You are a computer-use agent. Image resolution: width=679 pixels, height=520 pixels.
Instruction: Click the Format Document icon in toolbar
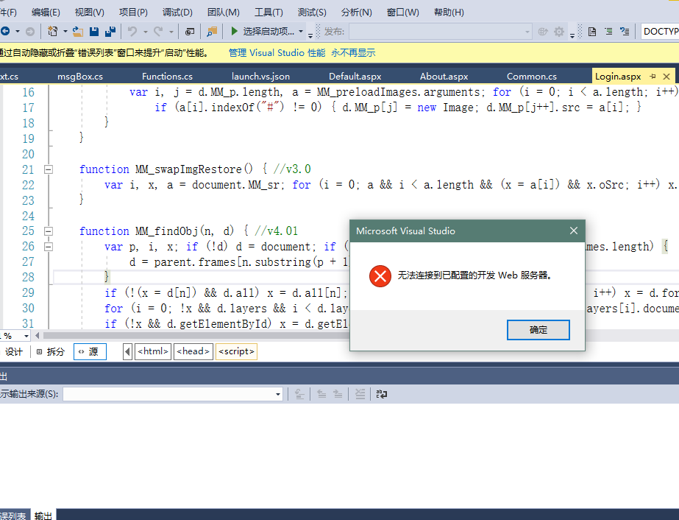[592, 31]
